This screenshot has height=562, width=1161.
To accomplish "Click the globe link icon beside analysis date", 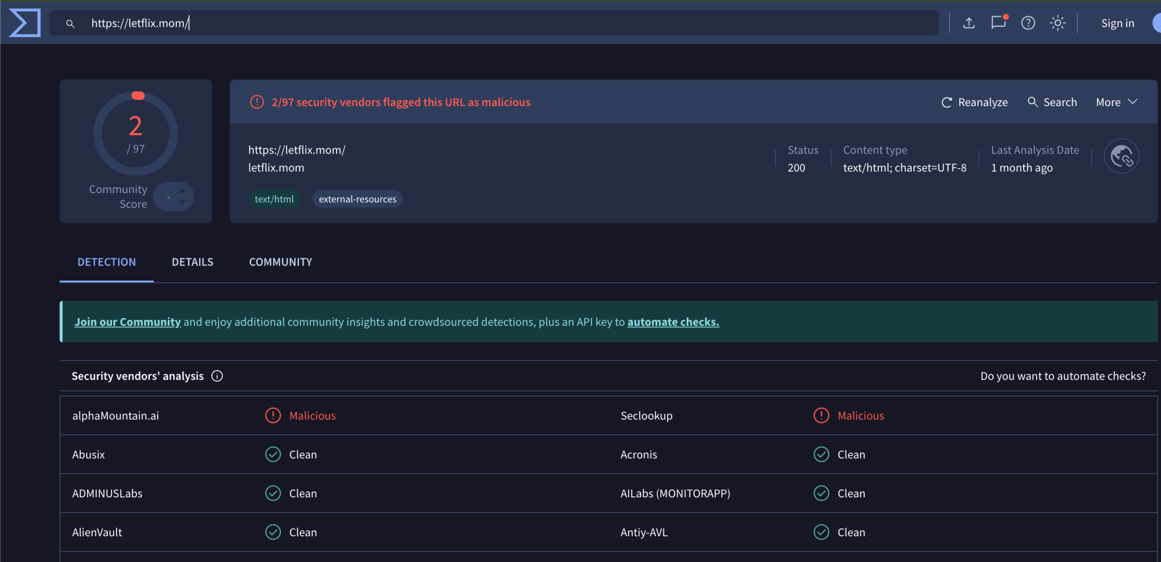I will 1121,156.
